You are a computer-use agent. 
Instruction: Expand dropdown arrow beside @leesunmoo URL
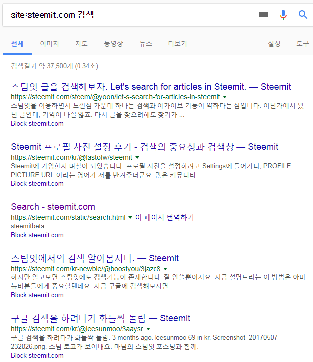tap(148, 329)
